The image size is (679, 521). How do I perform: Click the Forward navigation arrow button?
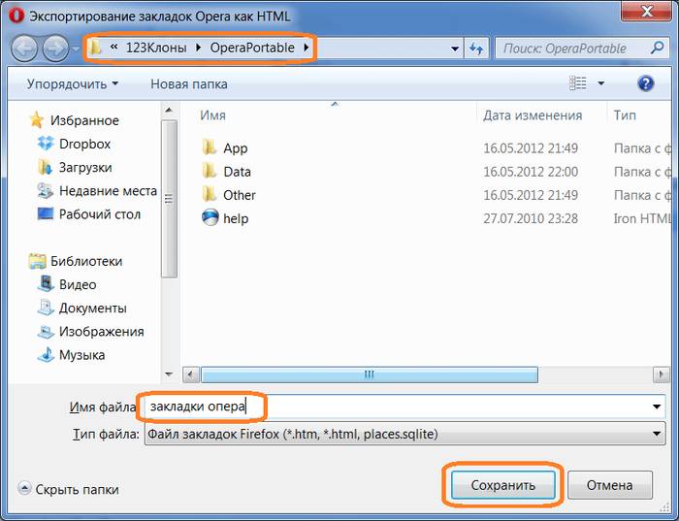click(x=55, y=48)
